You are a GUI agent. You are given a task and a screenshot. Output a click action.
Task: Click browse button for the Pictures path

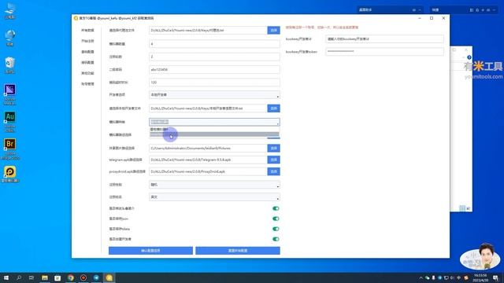pos(273,149)
